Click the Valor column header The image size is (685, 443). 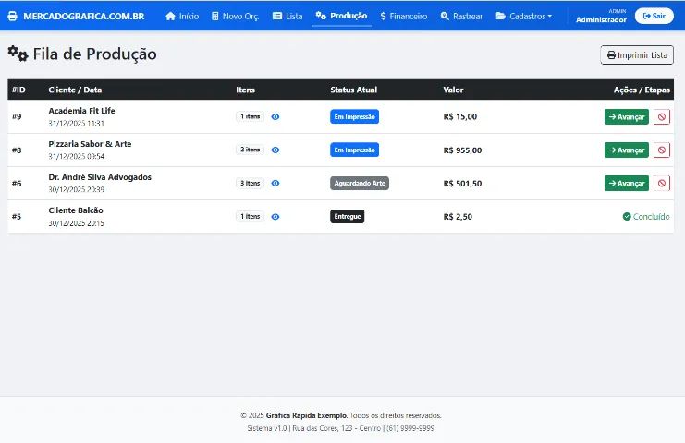click(x=453, y=90)
